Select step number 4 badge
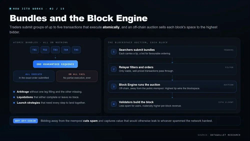 [x=114, y=104]
